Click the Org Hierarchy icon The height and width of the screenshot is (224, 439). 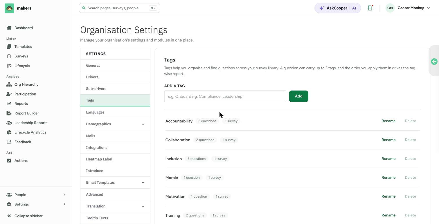tap(9, 84)
